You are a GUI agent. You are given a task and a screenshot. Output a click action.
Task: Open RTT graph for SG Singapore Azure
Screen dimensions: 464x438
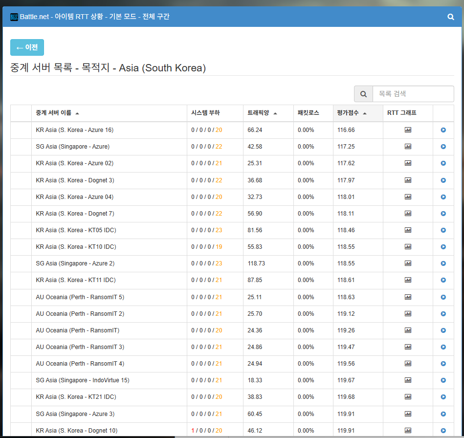tap(408, 147)
